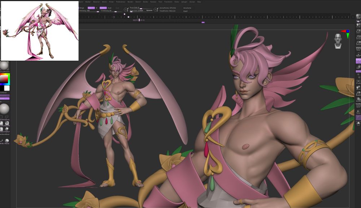361x208 pixels.
Task: Toggle the Mrgb mode button
Action: [82, 8]
